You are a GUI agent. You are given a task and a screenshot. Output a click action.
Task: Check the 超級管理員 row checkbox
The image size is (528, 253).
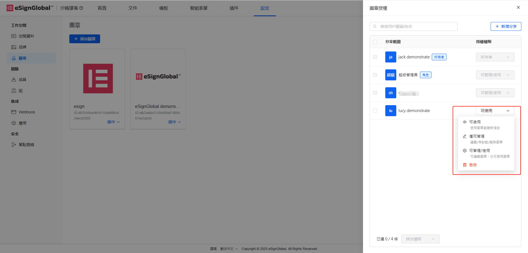pos(375,75)
